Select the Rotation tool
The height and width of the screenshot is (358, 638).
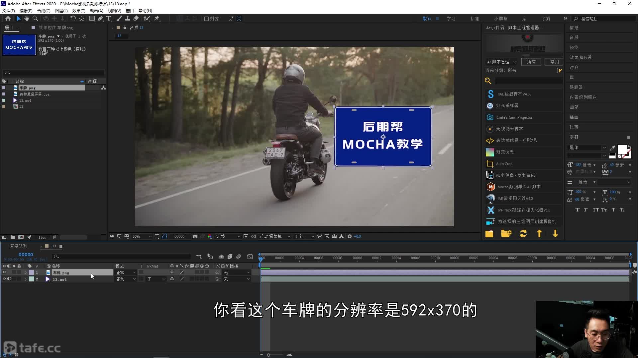click(x=73, y=19)
